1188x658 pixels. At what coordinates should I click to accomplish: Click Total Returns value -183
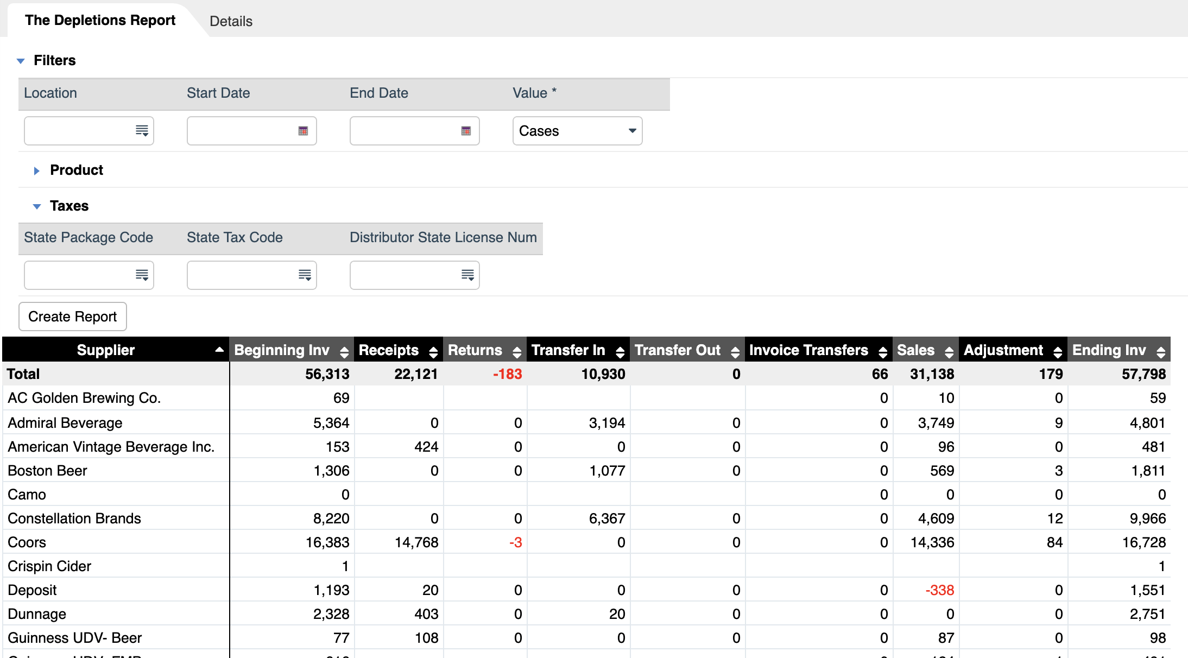507,374
